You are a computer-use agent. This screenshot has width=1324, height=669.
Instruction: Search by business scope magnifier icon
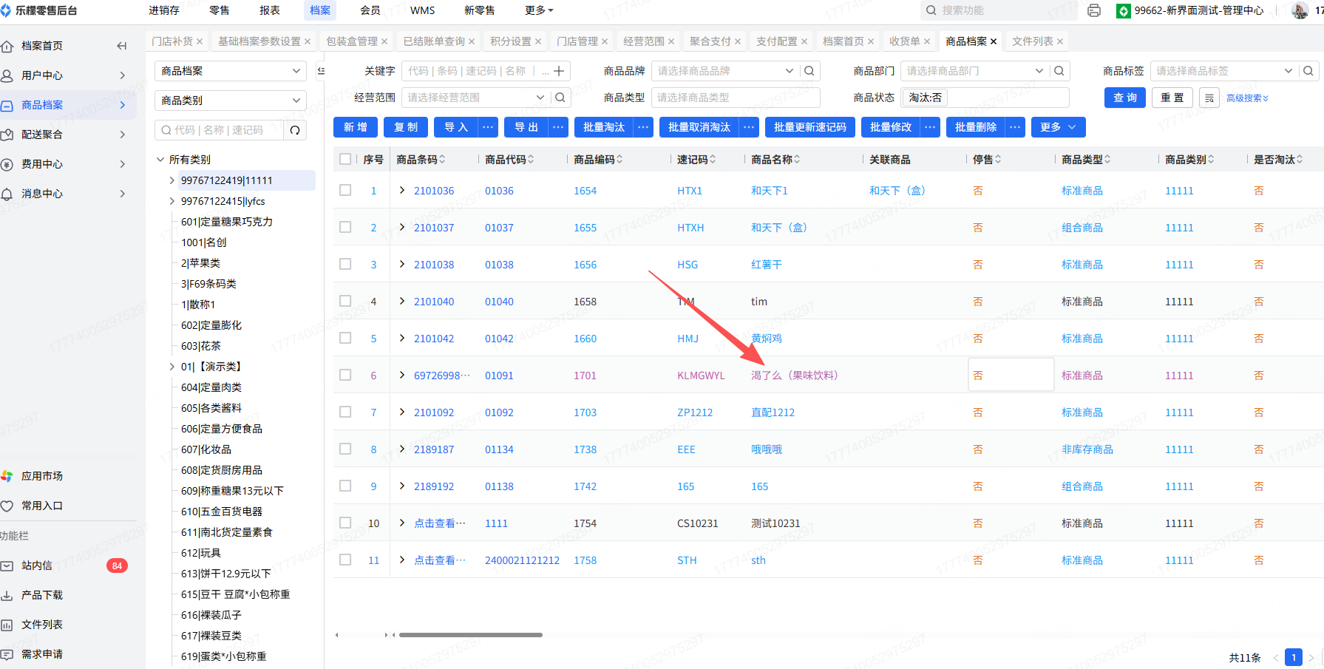tap(560, 98)
